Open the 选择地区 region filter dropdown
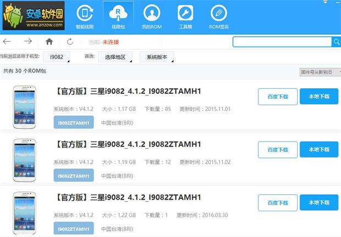The image size is (341, 237). coord(115,57)
